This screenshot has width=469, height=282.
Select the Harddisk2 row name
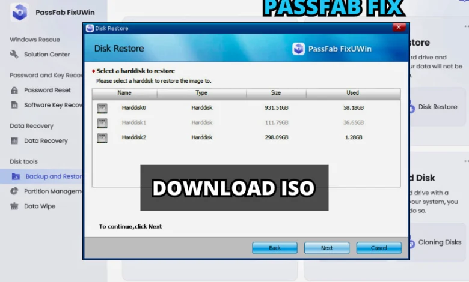tap(133, 137)
